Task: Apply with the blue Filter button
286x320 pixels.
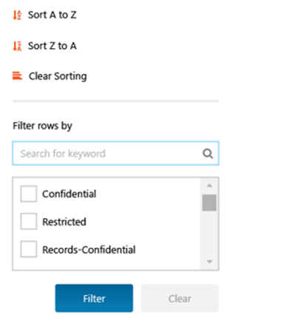Action: [x=94, y=299]
